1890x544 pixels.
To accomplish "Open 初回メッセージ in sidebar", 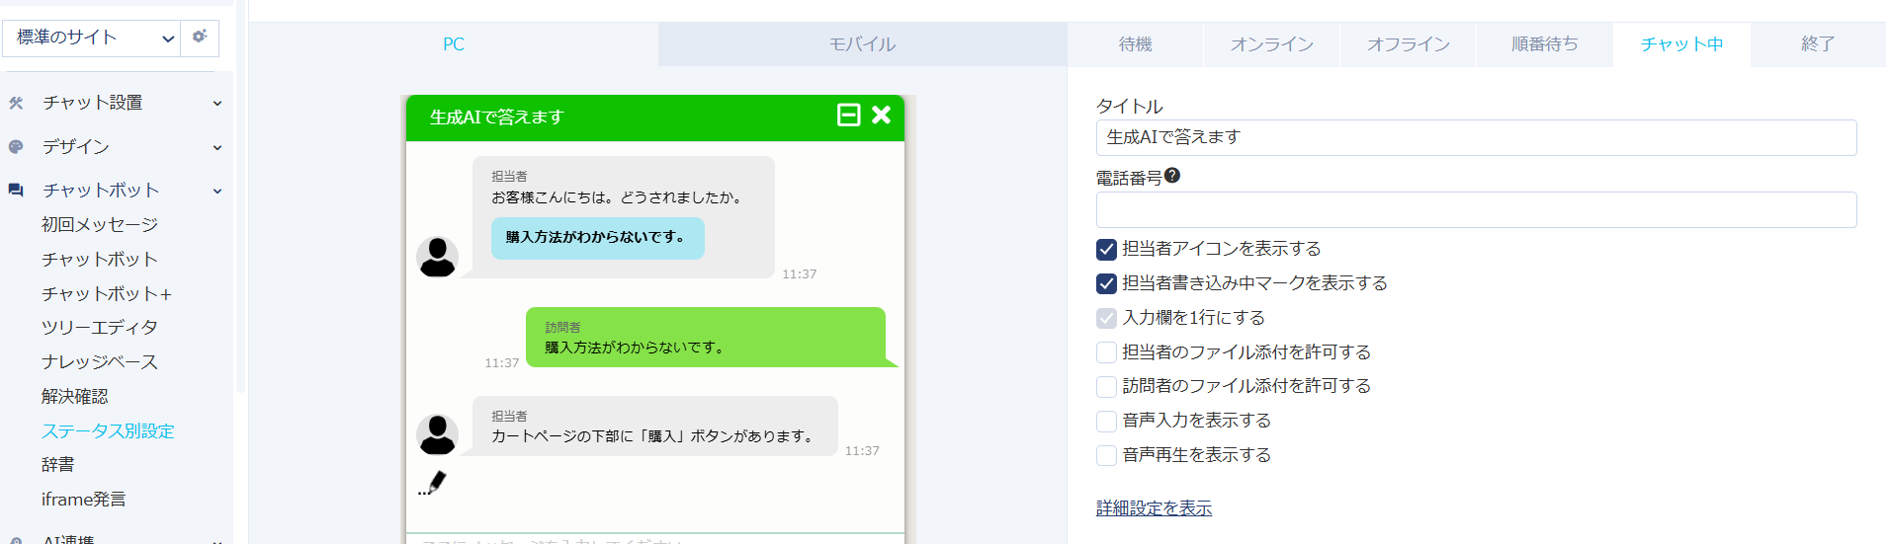I will point(100,225).
